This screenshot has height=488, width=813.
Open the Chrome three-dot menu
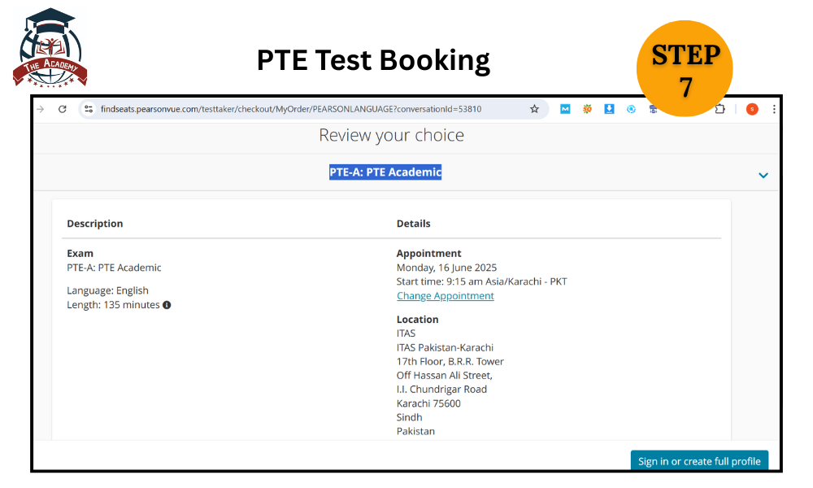pyautogui.click(x=774, y=109)
